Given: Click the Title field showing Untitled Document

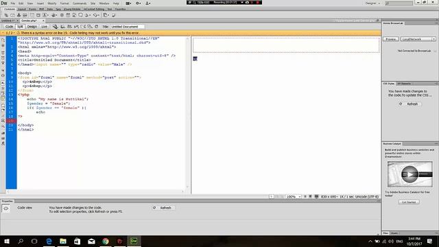Looking at the screenshot, I should click(x=128, y=27).
